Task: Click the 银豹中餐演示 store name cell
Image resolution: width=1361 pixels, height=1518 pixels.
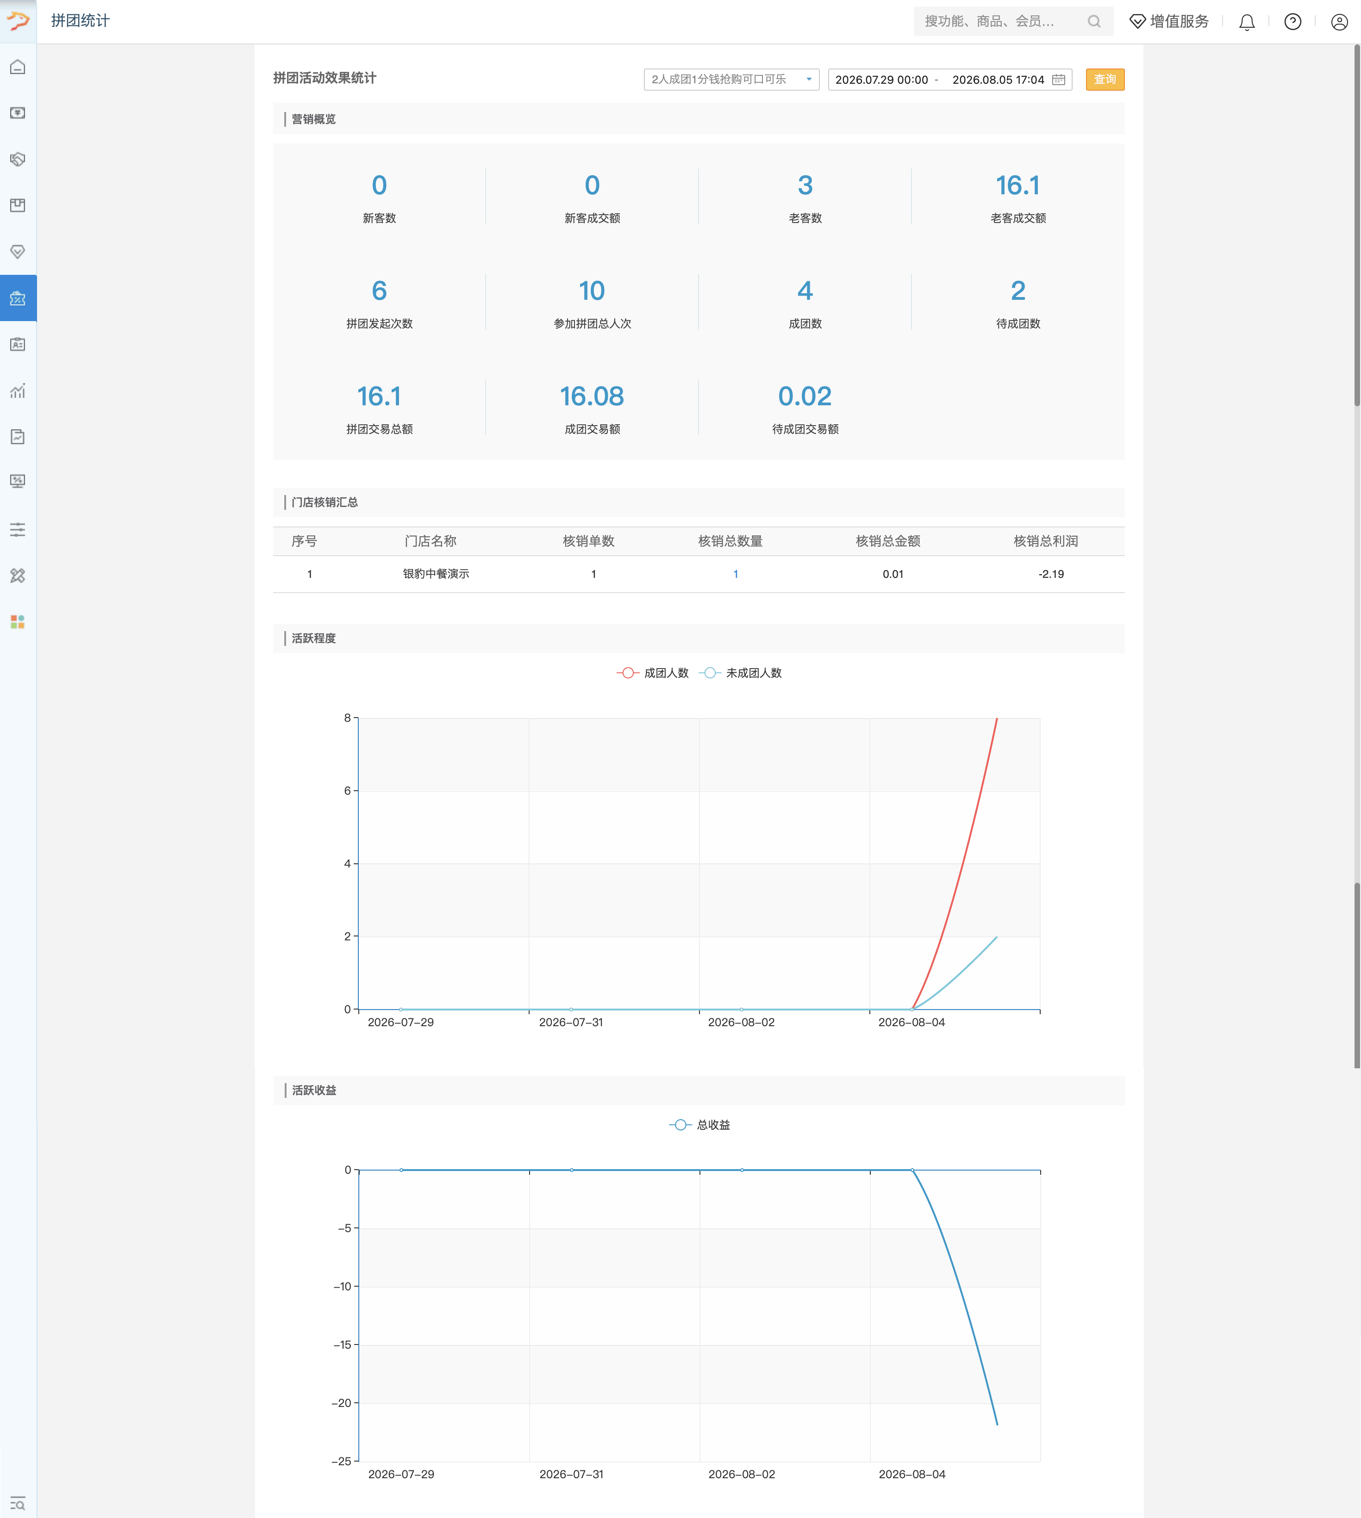Action: [436, 573]
